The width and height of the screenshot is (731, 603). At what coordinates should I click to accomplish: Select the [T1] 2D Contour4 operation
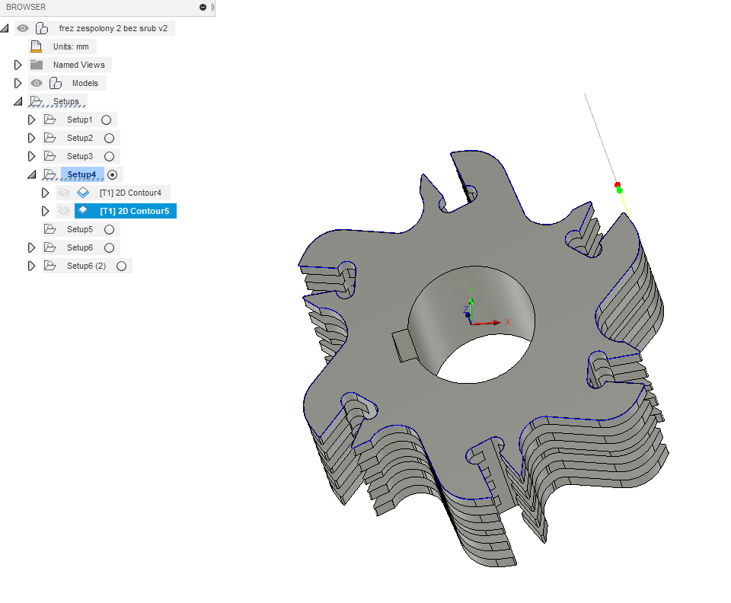(130, 193)
